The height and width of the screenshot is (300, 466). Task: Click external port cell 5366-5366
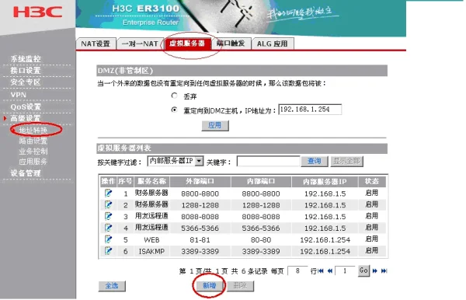[200, 228]
